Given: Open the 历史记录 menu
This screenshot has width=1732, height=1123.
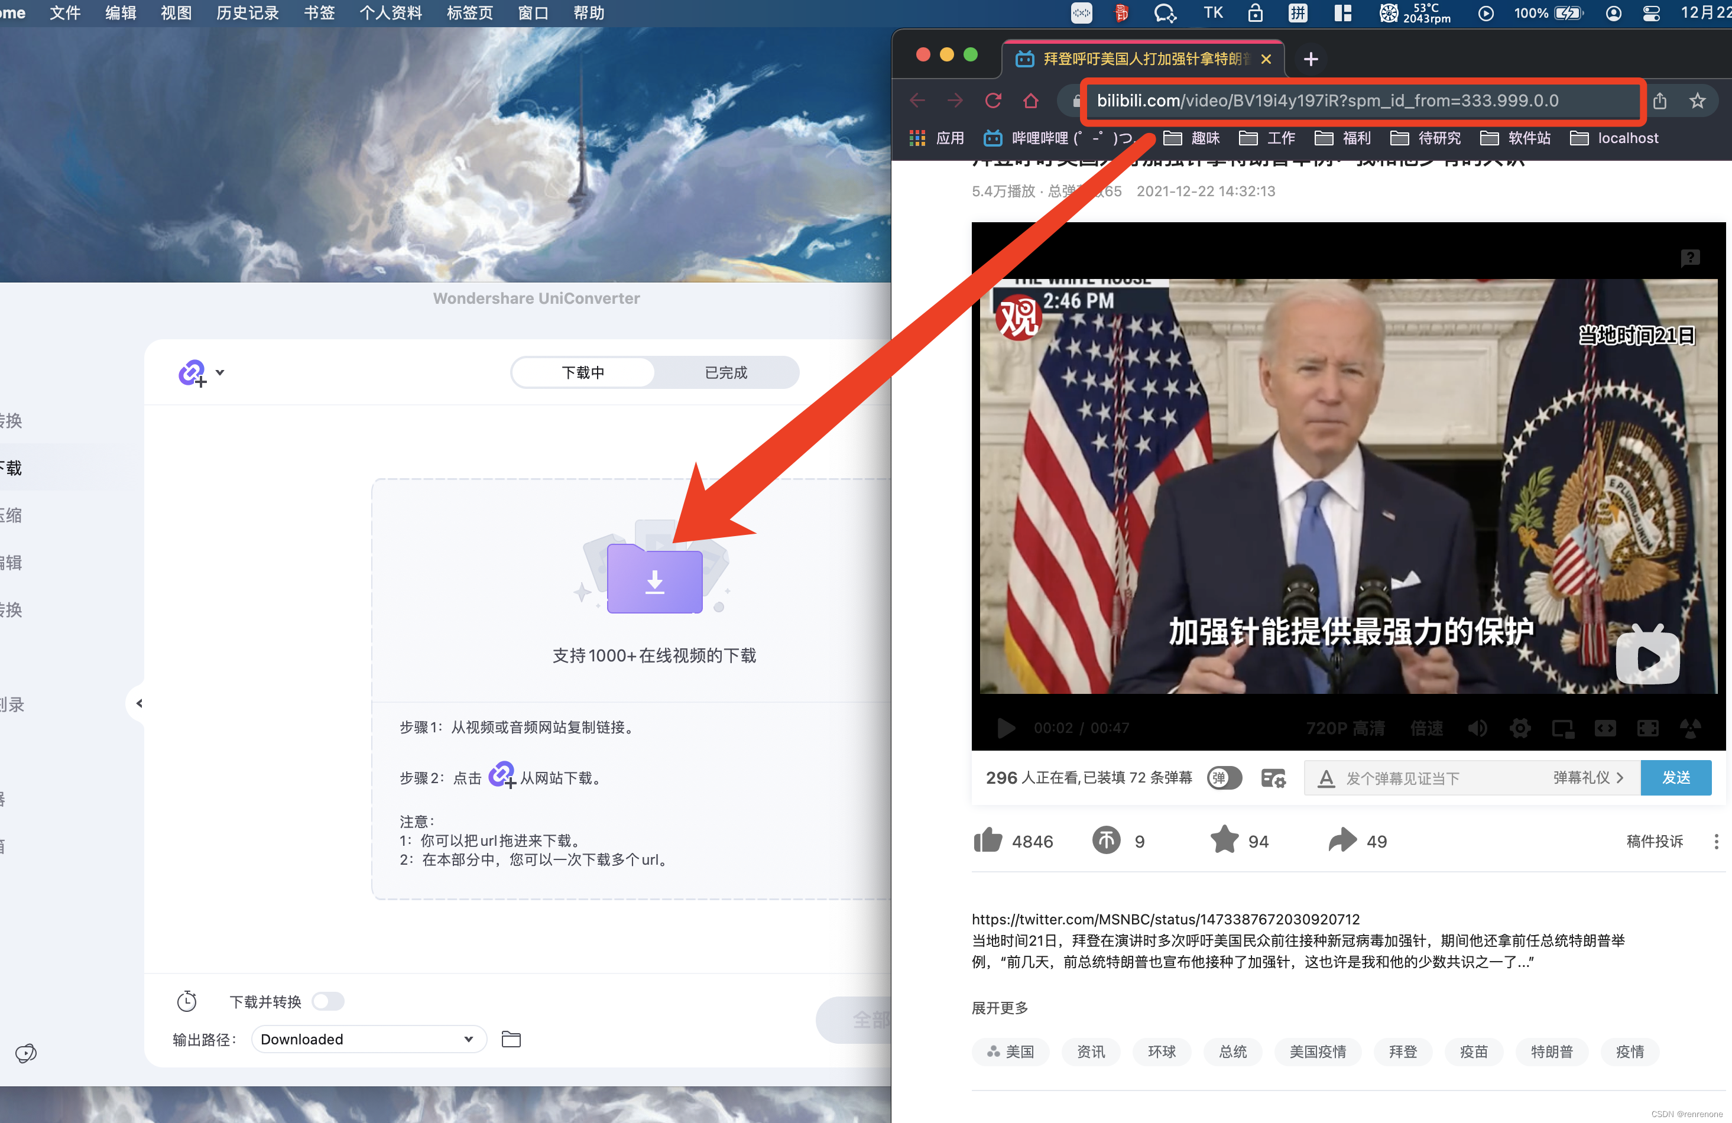Looking at the screenshot, I should (x=248, y=13).
